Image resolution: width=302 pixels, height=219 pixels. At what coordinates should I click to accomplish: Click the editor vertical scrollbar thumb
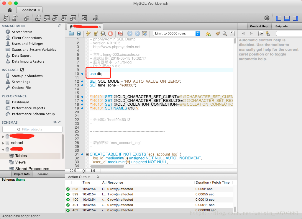tap(235, 41)
